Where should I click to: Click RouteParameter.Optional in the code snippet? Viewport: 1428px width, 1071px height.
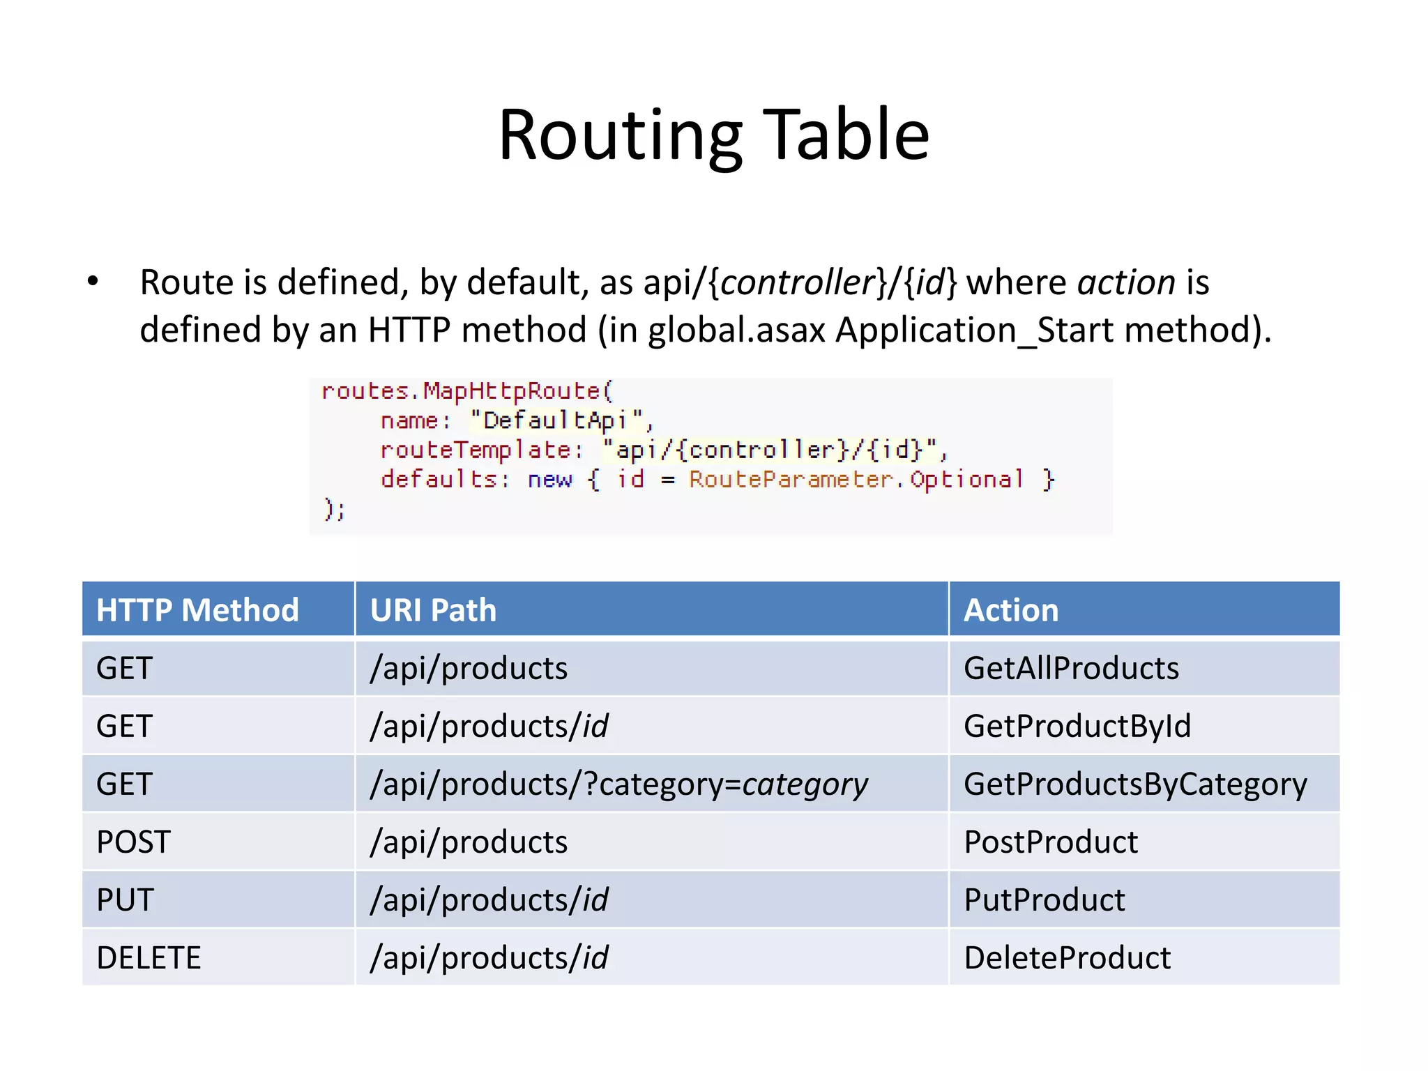856,480
